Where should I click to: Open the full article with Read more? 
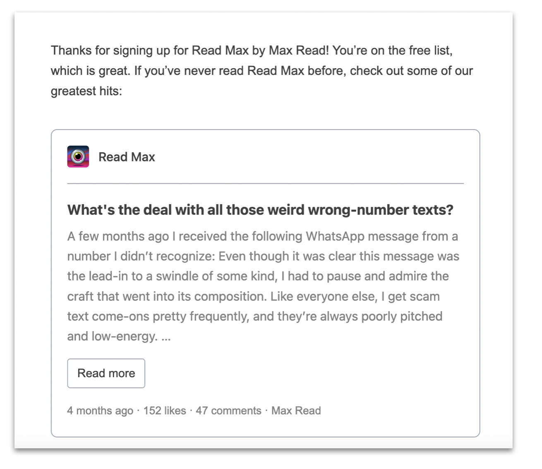(x=106, y=373)
